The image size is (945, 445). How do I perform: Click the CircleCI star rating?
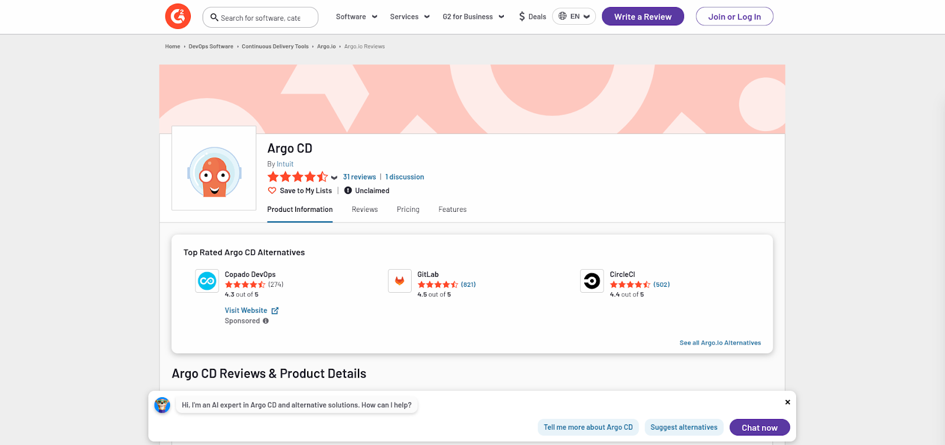(x=630, y=284)
